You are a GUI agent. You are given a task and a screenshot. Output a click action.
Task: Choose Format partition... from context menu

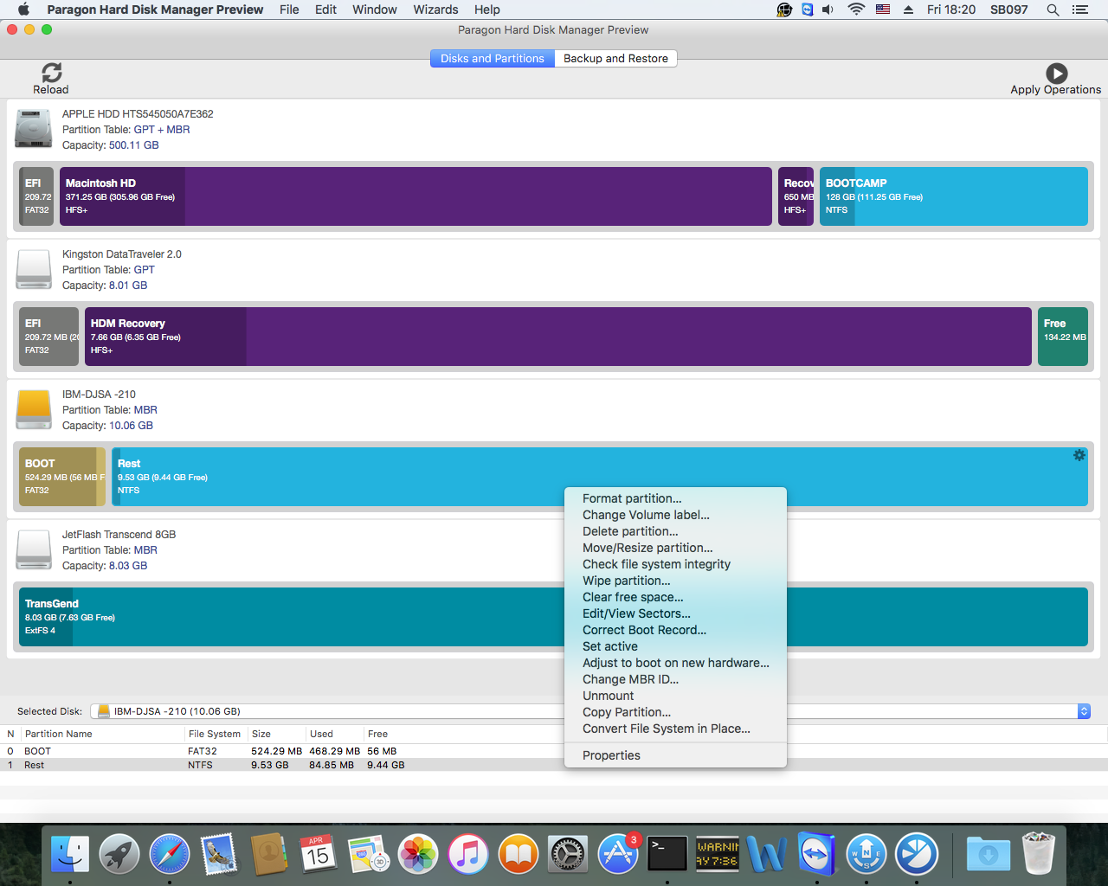tap(675, 498)
